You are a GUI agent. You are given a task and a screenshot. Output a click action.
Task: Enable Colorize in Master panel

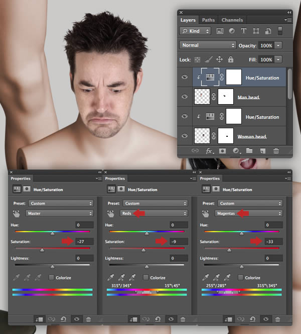tap(51, 277)
